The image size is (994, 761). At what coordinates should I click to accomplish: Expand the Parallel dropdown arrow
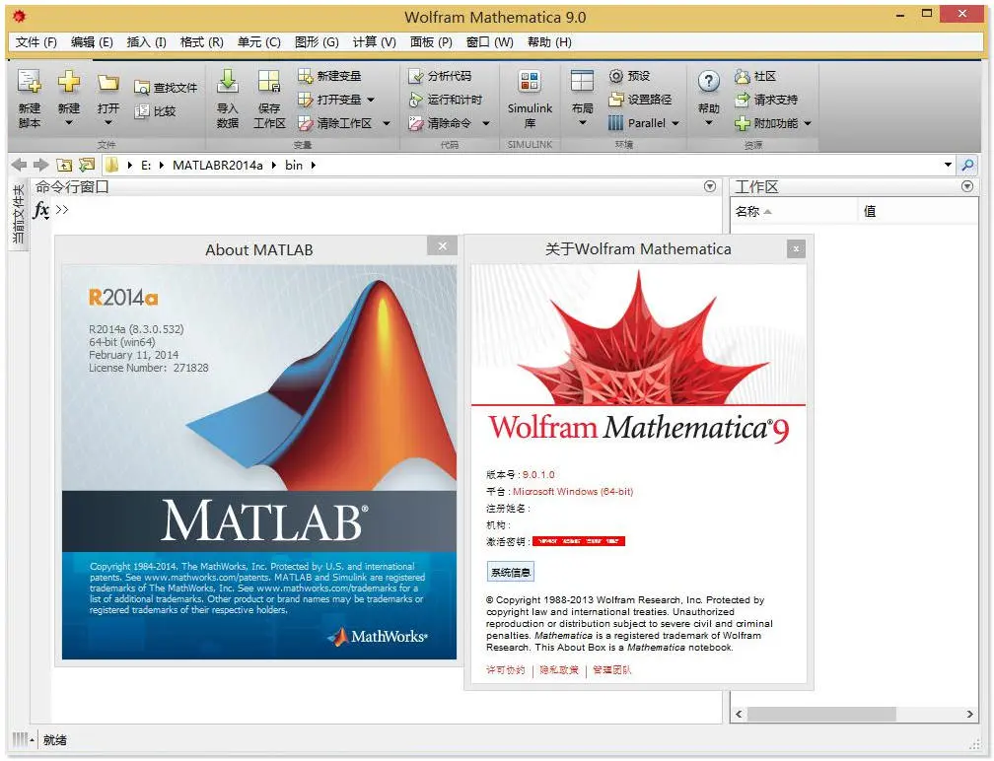pyautogui.click(x=675, y=123)
